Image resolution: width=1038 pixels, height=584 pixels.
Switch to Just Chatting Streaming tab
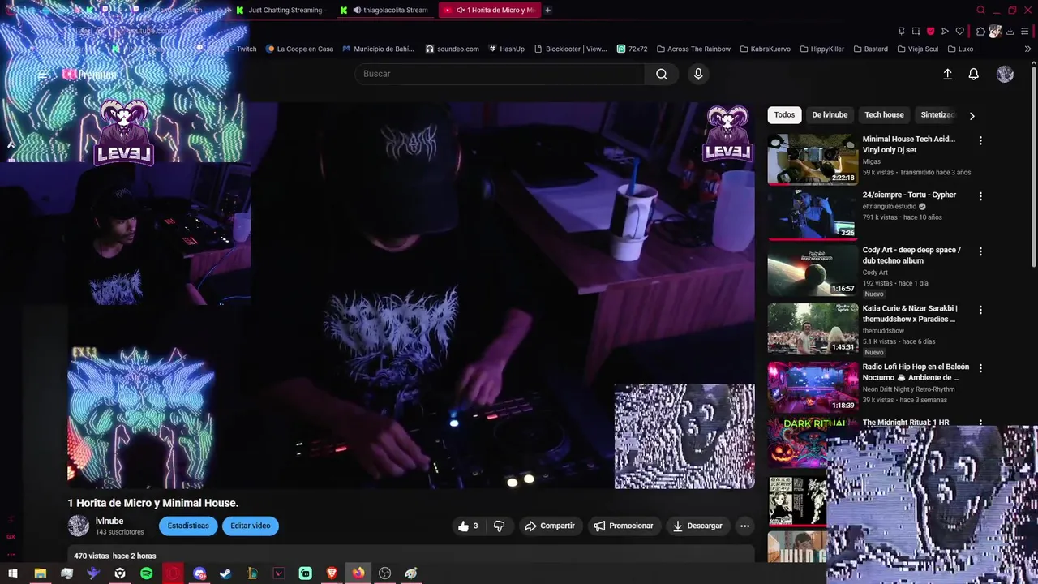coord(280,10)
